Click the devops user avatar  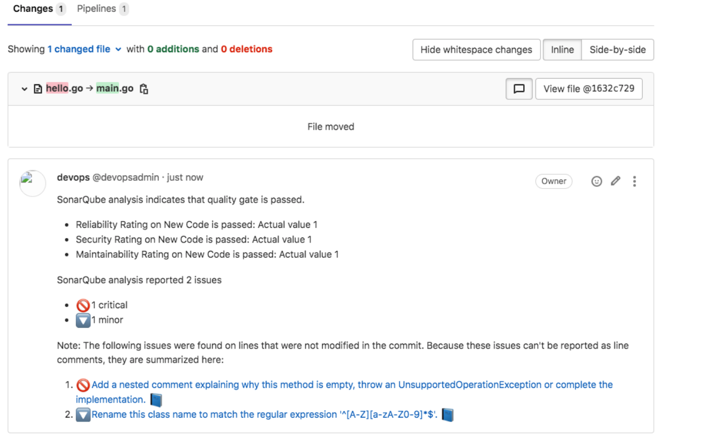(x=33, y=184)
